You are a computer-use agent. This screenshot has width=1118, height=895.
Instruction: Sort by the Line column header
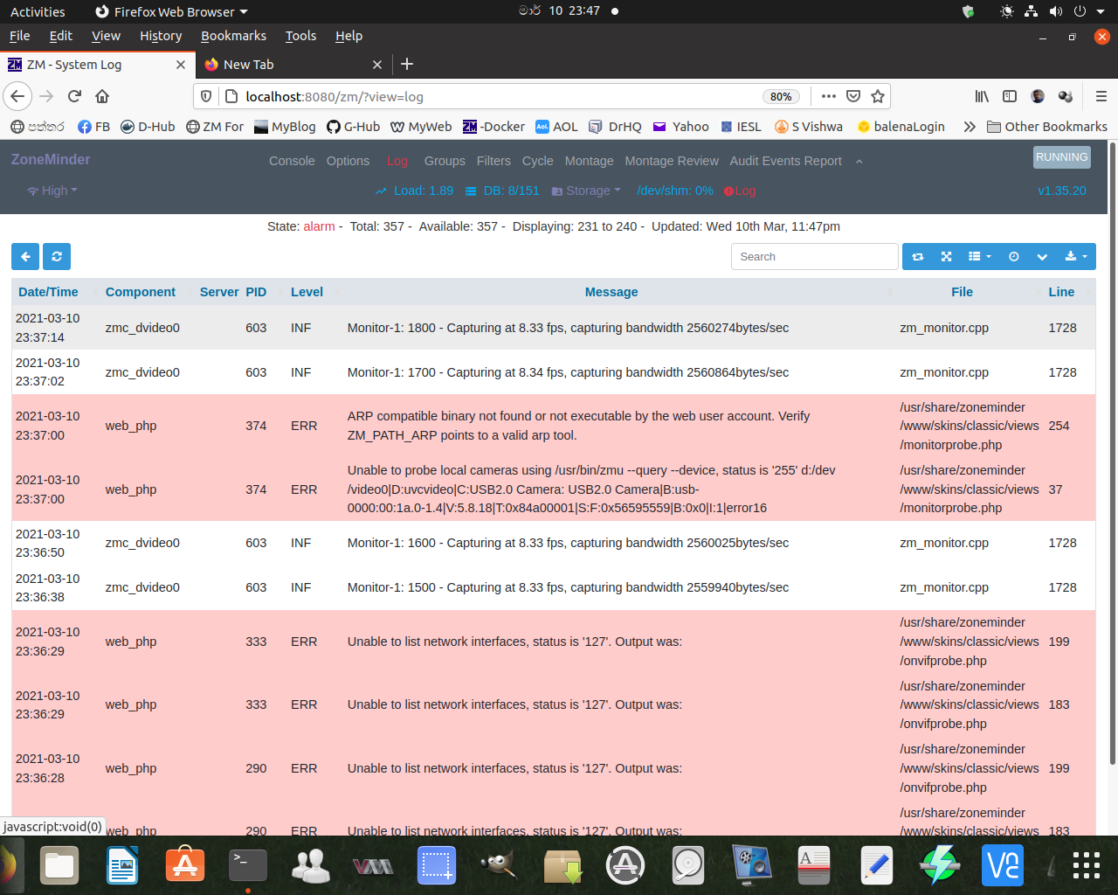[x=1061, y=292]
